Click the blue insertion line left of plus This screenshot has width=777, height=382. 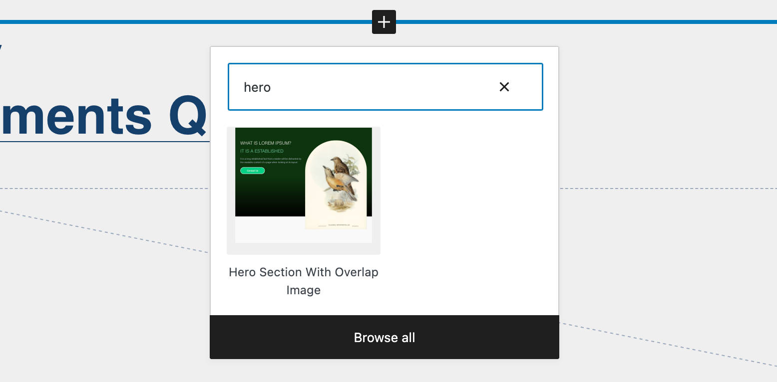[185, 22]
